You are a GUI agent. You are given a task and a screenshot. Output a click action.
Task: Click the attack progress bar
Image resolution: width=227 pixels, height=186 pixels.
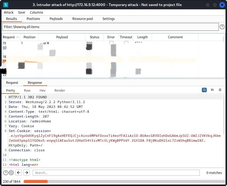(124, 181)
